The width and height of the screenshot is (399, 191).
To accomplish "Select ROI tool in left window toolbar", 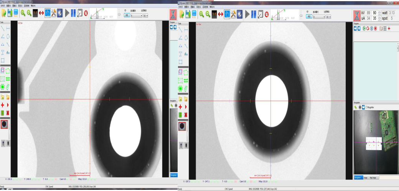I will 16,13.
